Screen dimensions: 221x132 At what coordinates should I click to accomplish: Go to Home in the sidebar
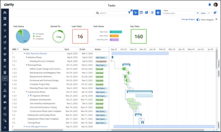5,13
